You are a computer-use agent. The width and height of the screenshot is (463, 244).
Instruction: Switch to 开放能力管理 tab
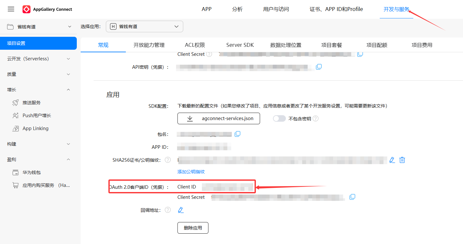149,45
